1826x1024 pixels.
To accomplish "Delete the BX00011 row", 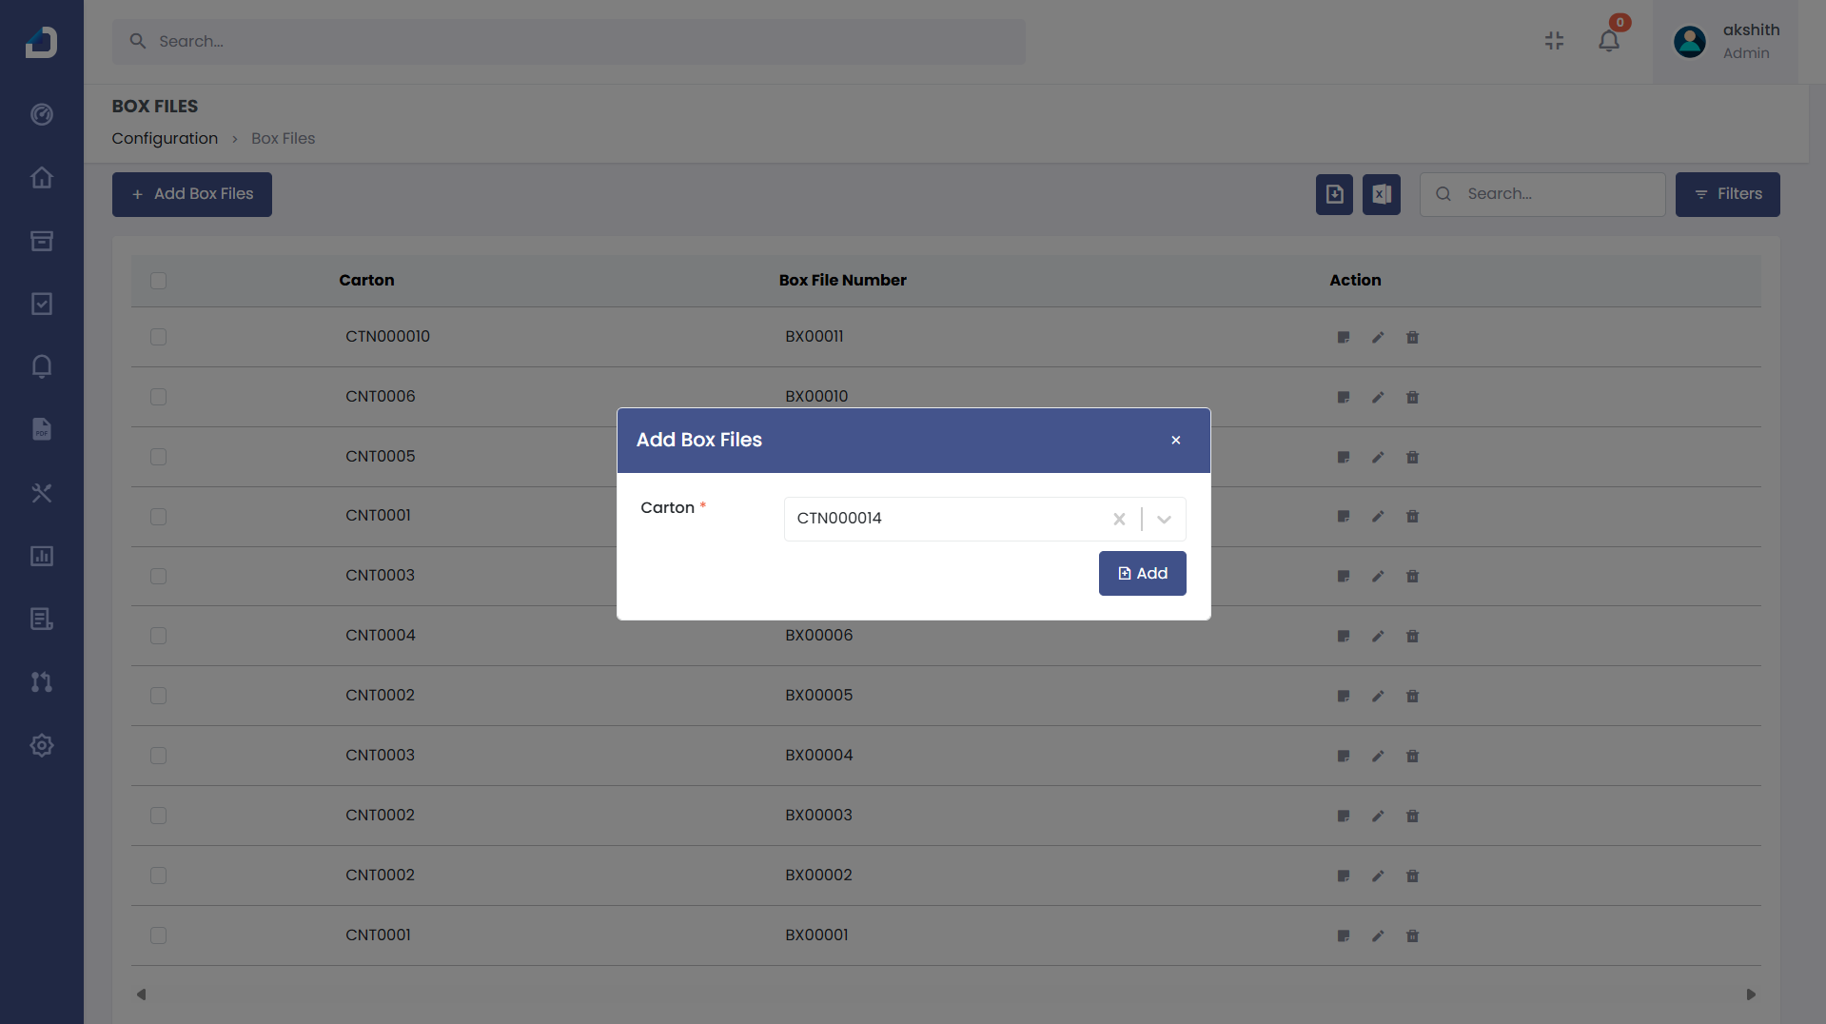I will point(1412,337).
